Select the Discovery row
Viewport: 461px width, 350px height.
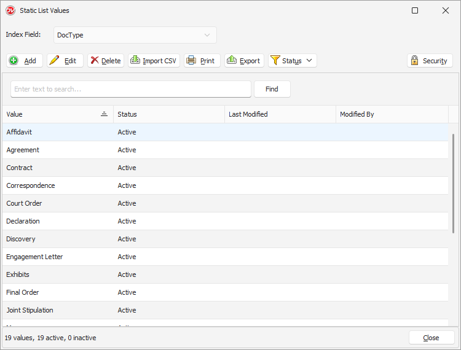click(x=225, y=239)
